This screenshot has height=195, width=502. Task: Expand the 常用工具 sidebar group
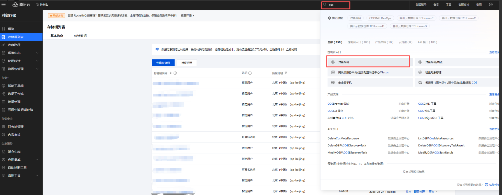click(x=37, y=176)
